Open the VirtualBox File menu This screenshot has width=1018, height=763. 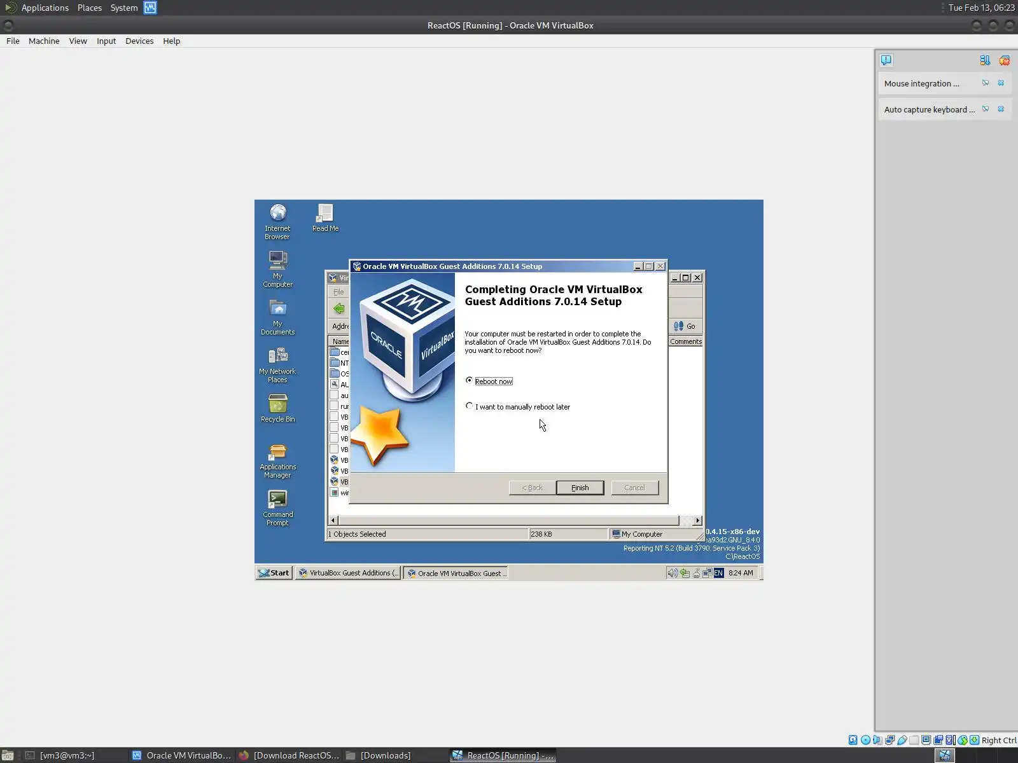pyautogui.click(x=13, y=41)
